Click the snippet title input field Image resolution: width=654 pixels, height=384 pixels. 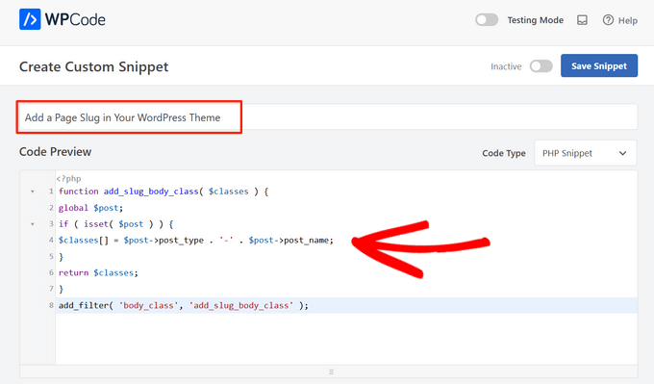(328, 117)
